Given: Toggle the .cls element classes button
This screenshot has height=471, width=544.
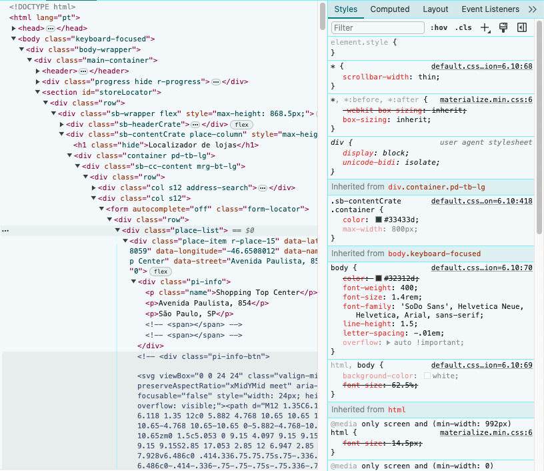Looking at the screenshot, I should click(463, 28).
